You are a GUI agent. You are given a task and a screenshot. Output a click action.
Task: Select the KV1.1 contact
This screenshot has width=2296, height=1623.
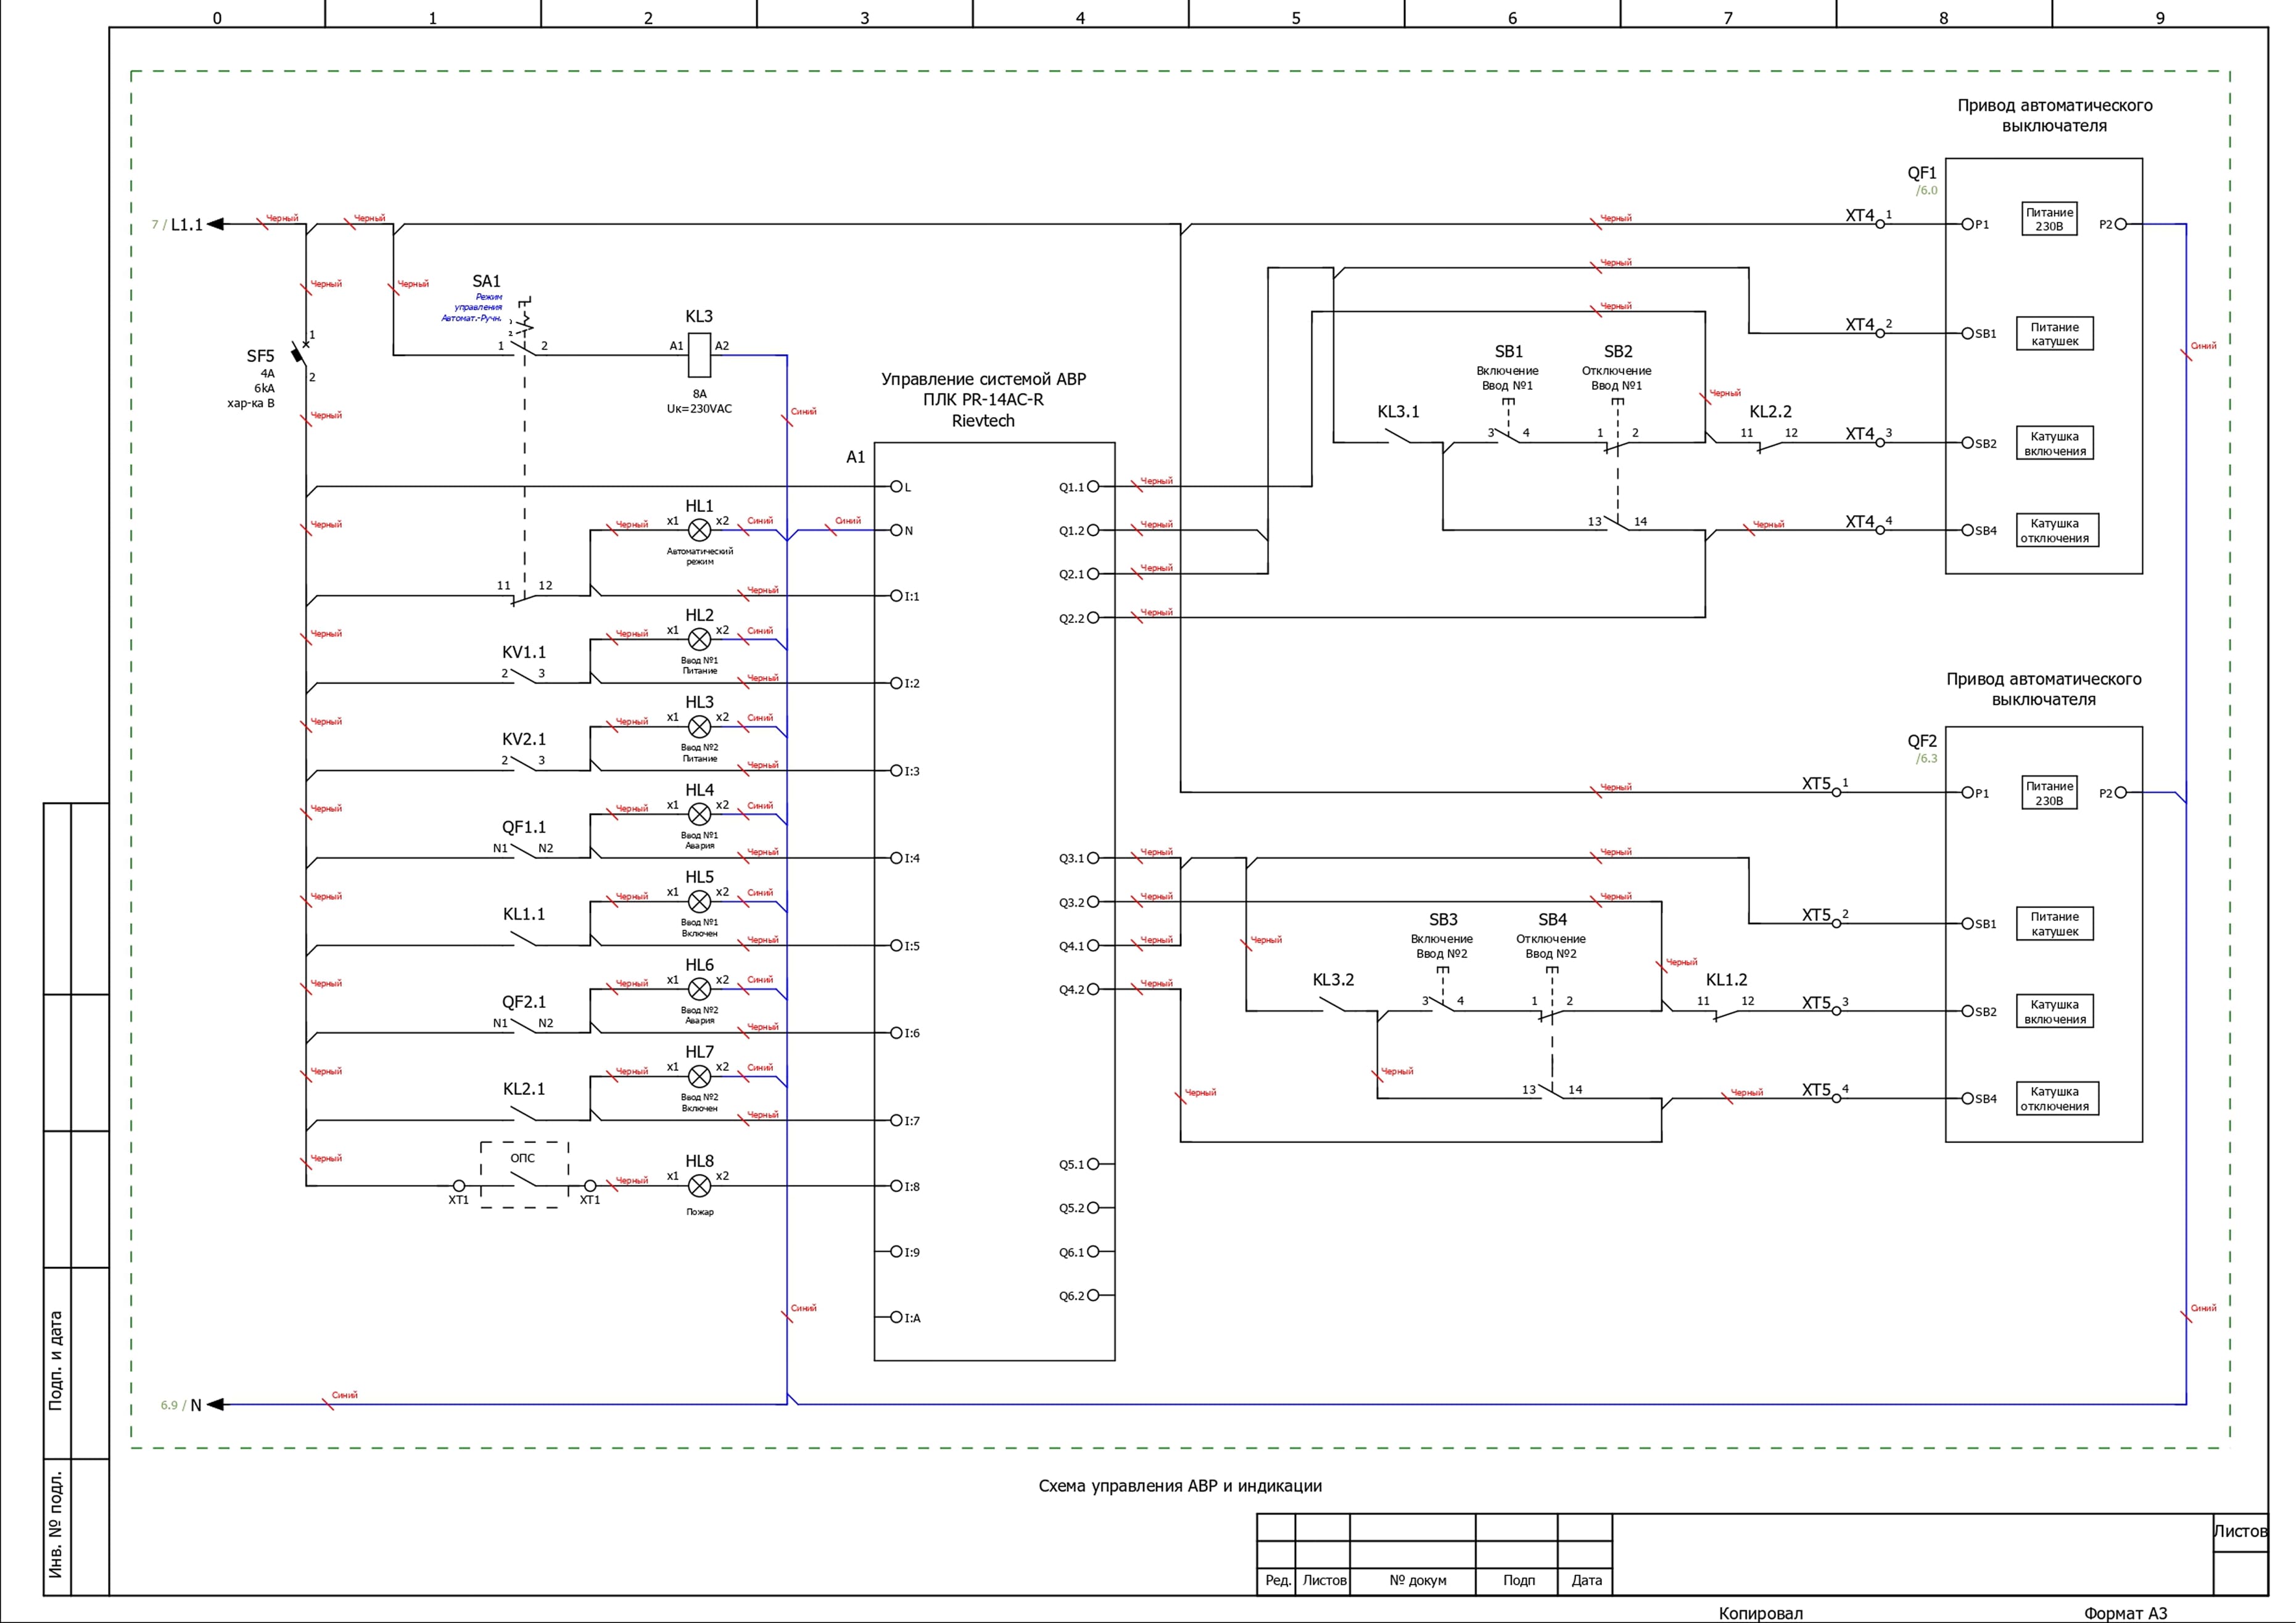pyautogui.click(x=523, y=677)
